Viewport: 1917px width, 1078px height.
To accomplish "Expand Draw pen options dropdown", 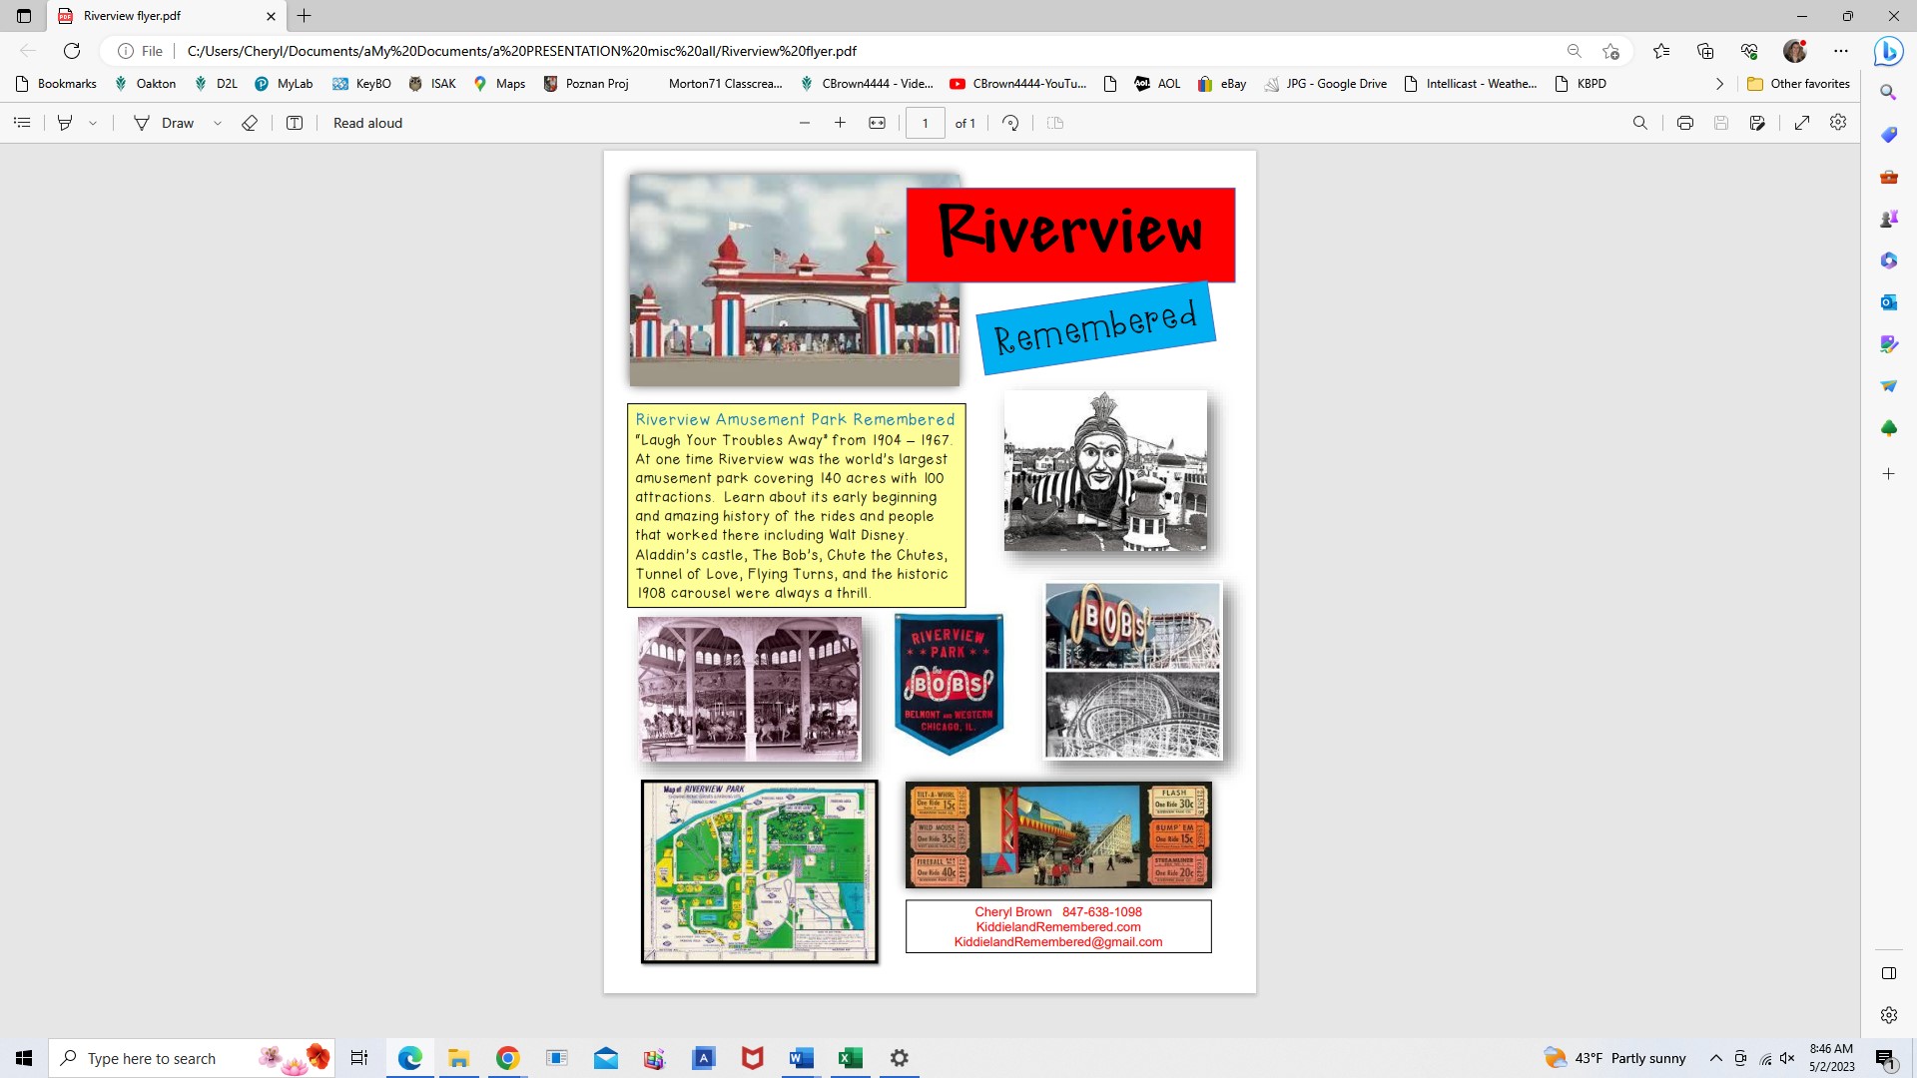I will [217, 123].
